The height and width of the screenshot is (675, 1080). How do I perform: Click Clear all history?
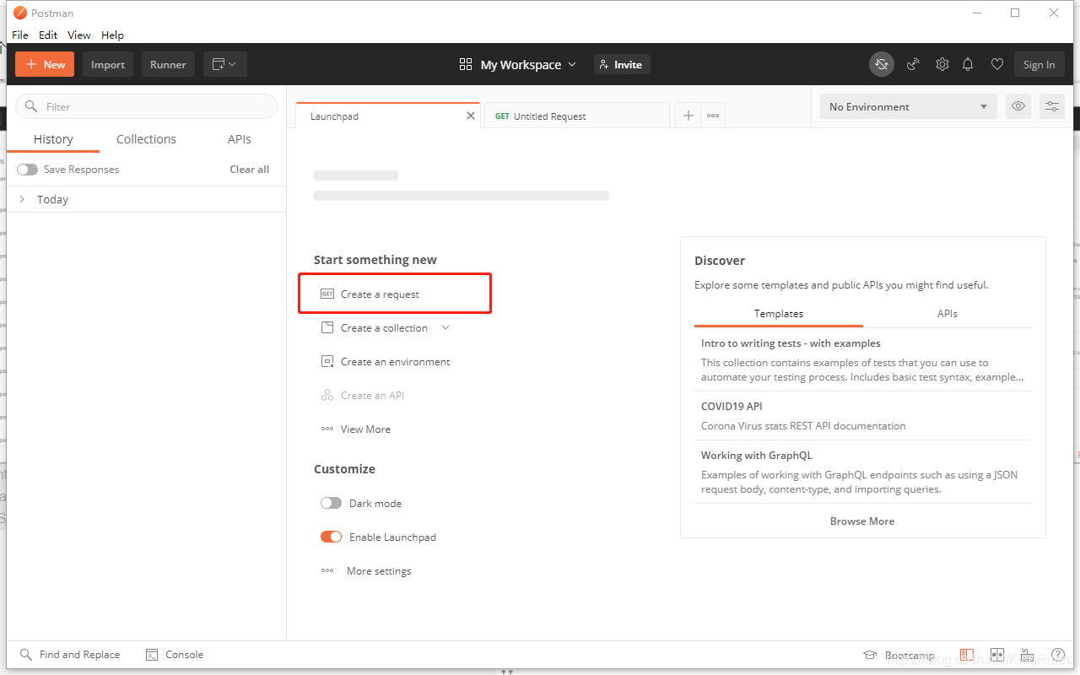pos(250,169)
